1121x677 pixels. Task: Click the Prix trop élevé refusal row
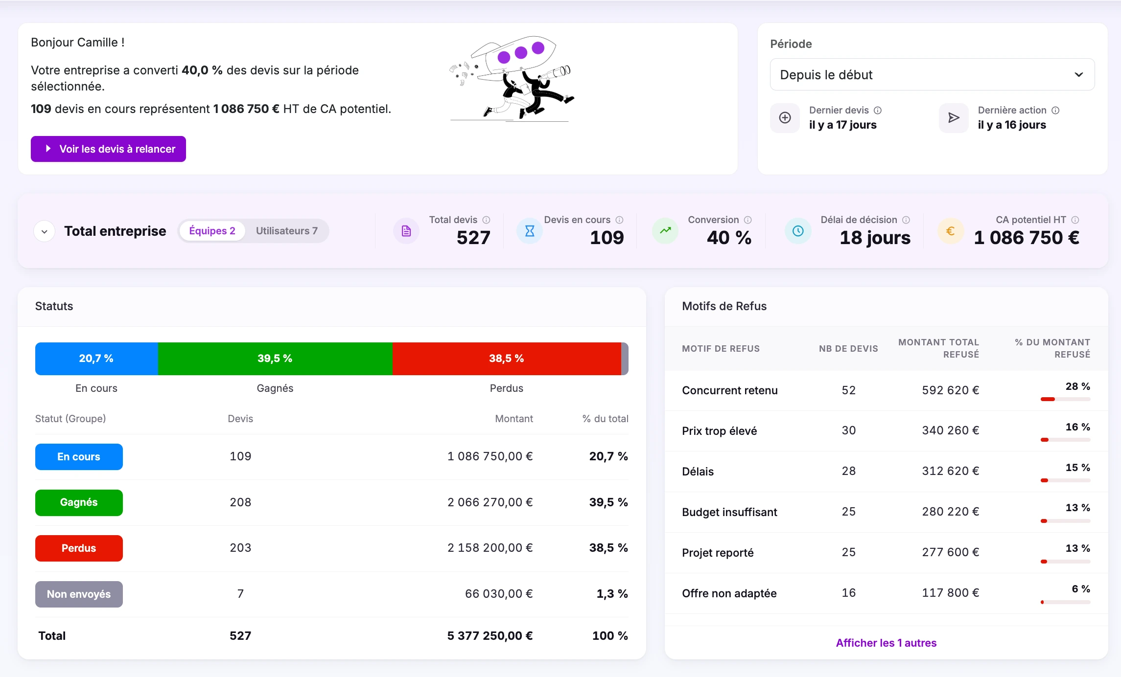point(886,431)
